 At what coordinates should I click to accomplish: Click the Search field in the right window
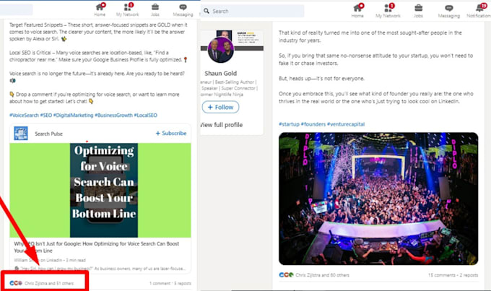tap(253, 11)
